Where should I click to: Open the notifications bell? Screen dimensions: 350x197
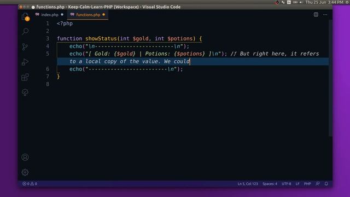326,184
